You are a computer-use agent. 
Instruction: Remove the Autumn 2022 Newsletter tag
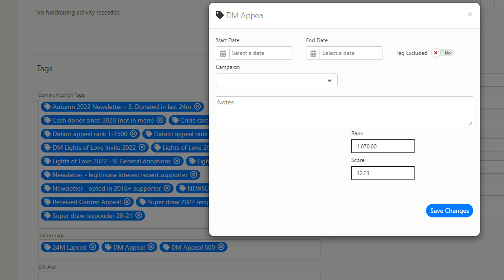pos(197,107)
